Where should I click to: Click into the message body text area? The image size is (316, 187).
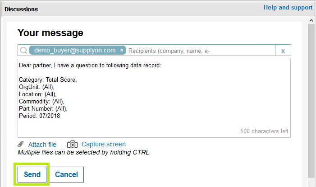point(154,98)
